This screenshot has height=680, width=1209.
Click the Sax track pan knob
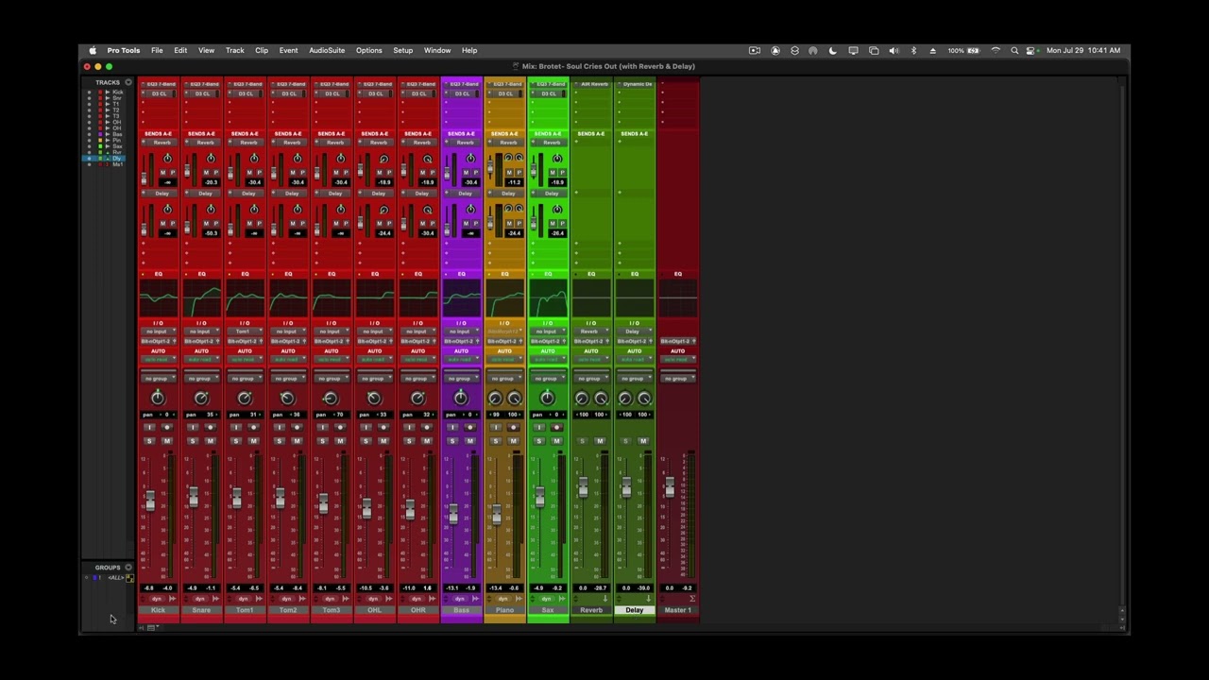click(x=548, y=398)
